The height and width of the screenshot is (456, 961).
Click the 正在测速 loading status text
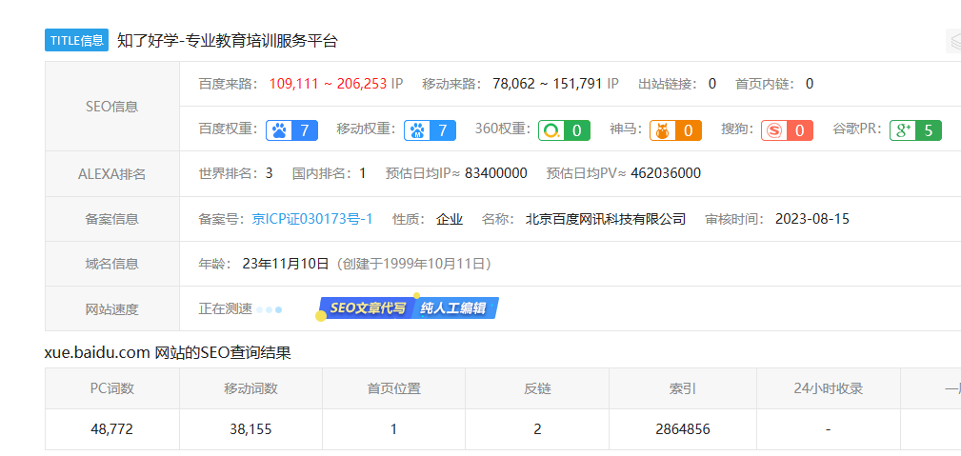point(226,308)
